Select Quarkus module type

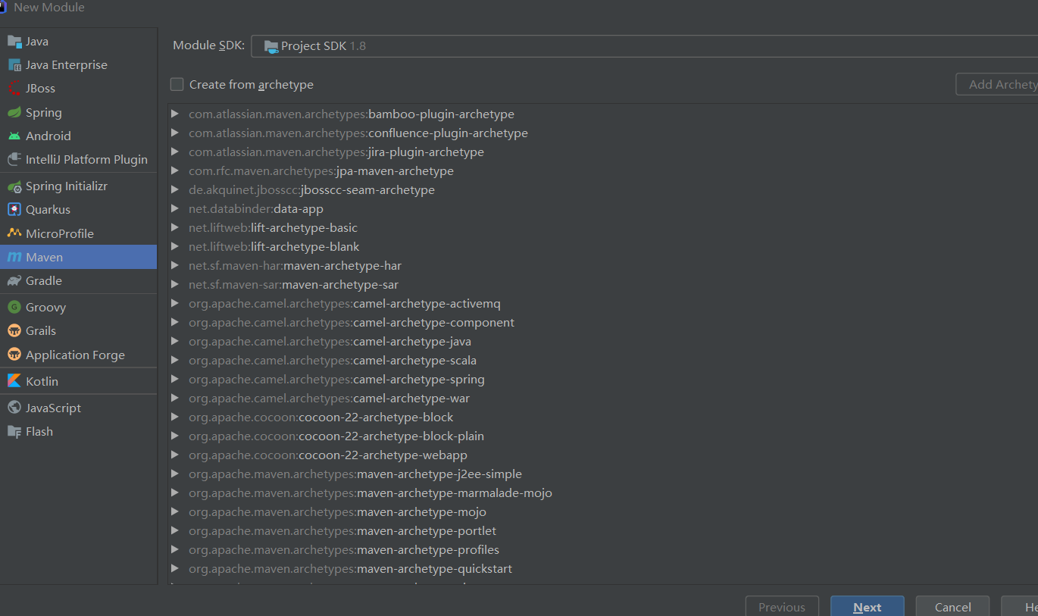(79, 210)
